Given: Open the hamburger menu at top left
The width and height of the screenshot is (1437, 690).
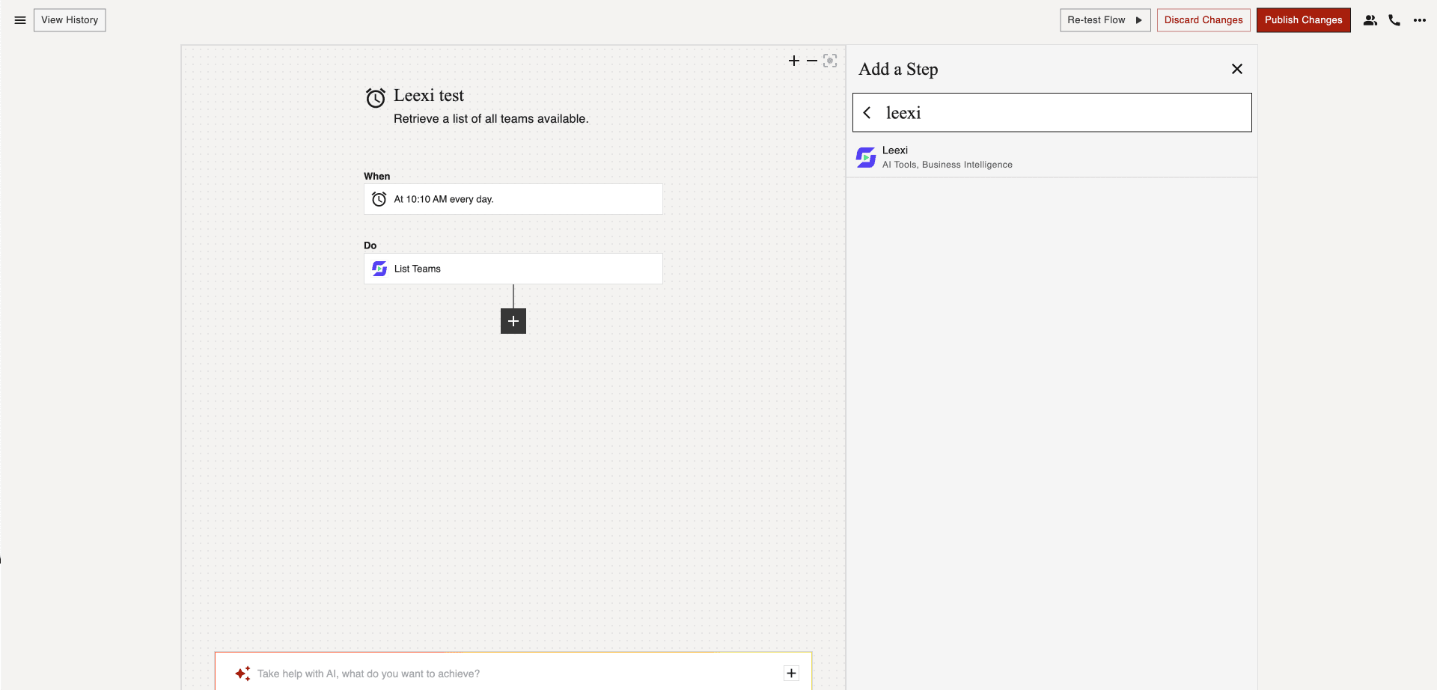Looking at the screenshot, I should click(x=19, y=20).
